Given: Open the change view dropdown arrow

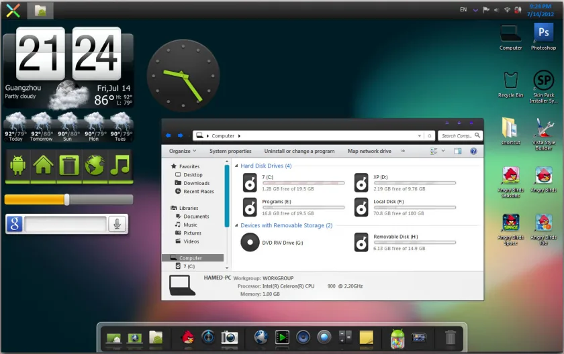Looking at the screenshot, I should coord(443,151).
